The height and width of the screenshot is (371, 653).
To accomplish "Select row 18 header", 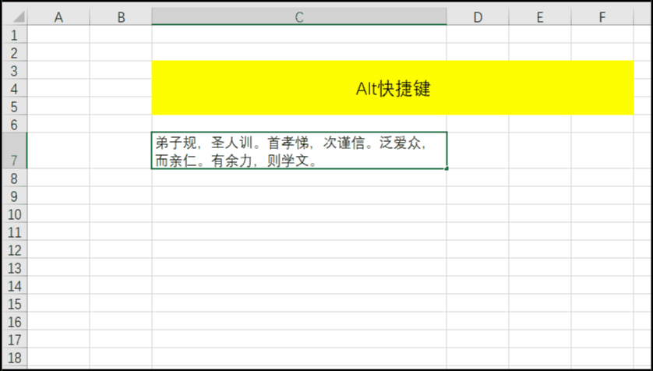I will pyautogui.click(x=15, y=358).
